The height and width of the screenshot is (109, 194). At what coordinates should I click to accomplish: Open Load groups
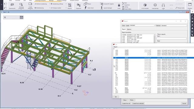tap(155, 6)
